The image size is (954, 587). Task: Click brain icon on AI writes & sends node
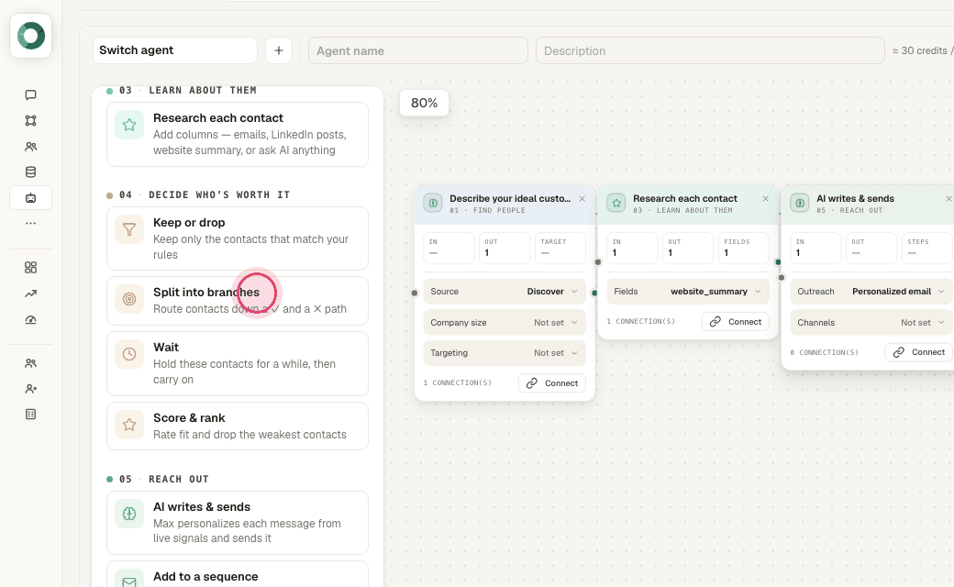[800, 204]
